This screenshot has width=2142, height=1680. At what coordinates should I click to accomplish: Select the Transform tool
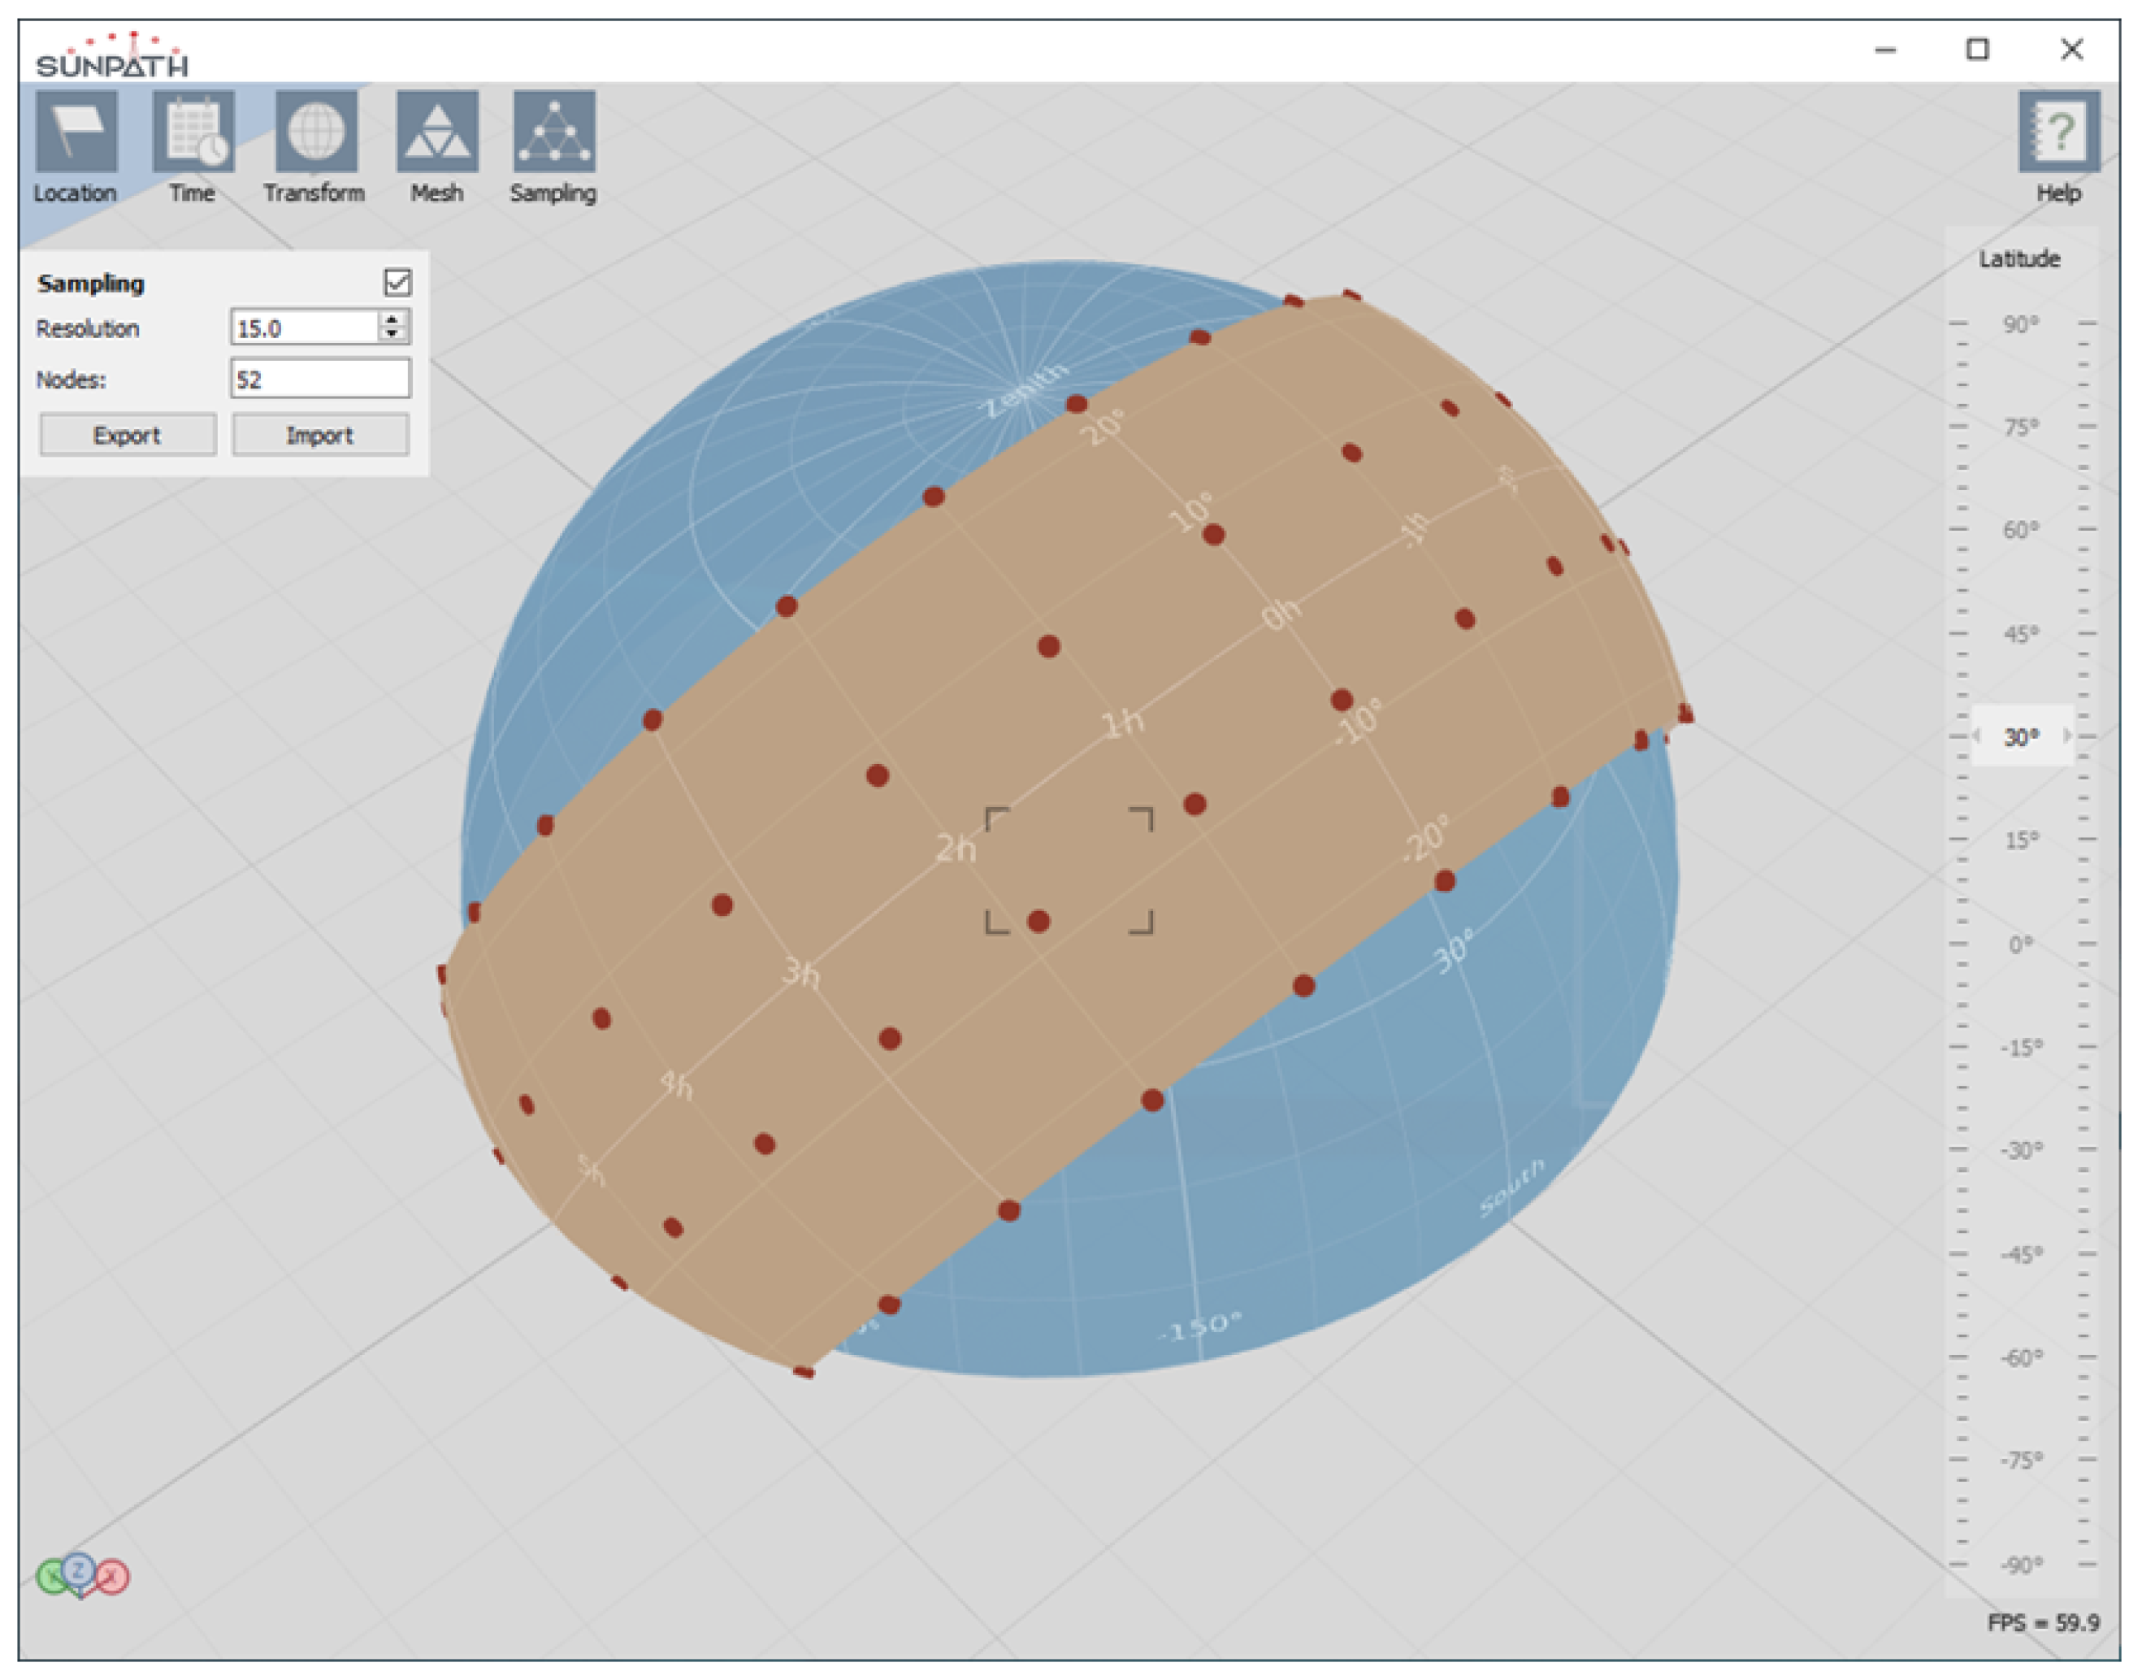click(316, 132)
